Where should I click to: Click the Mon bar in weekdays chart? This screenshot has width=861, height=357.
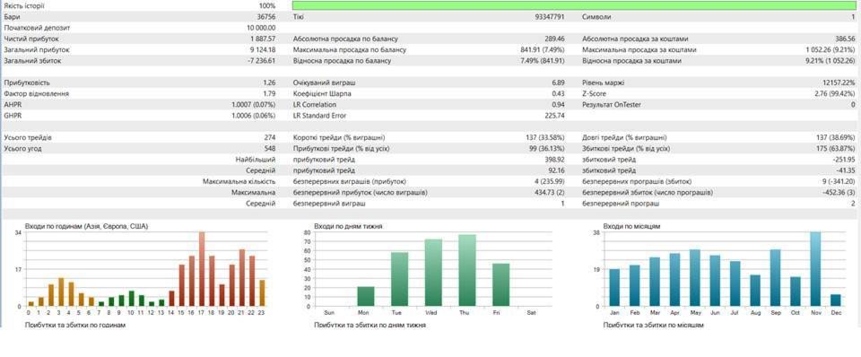(x=366, y=297)
